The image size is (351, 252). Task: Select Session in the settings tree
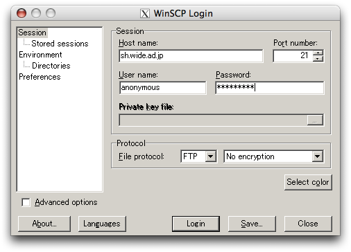(x=33, y=33)
